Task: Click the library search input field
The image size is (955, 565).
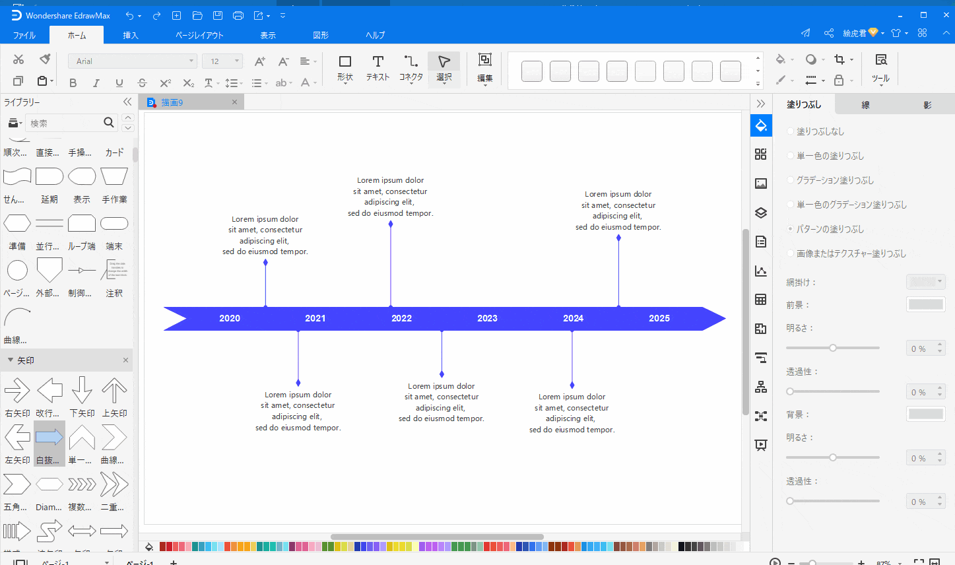Action: pos(63,123)
